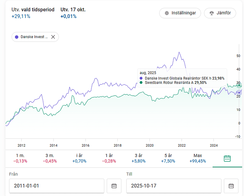Switch to the i år period
The width and height of the screenshot is (244, 196).
(x=79, y=158)
